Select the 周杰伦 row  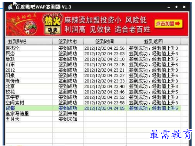click(93, 48)
